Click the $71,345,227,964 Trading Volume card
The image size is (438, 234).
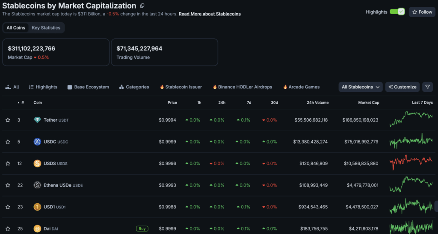coord(165,52)
